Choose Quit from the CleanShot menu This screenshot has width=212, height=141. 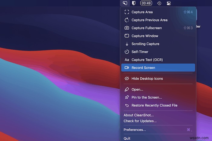pyautogui.click(x=158, y=138)
